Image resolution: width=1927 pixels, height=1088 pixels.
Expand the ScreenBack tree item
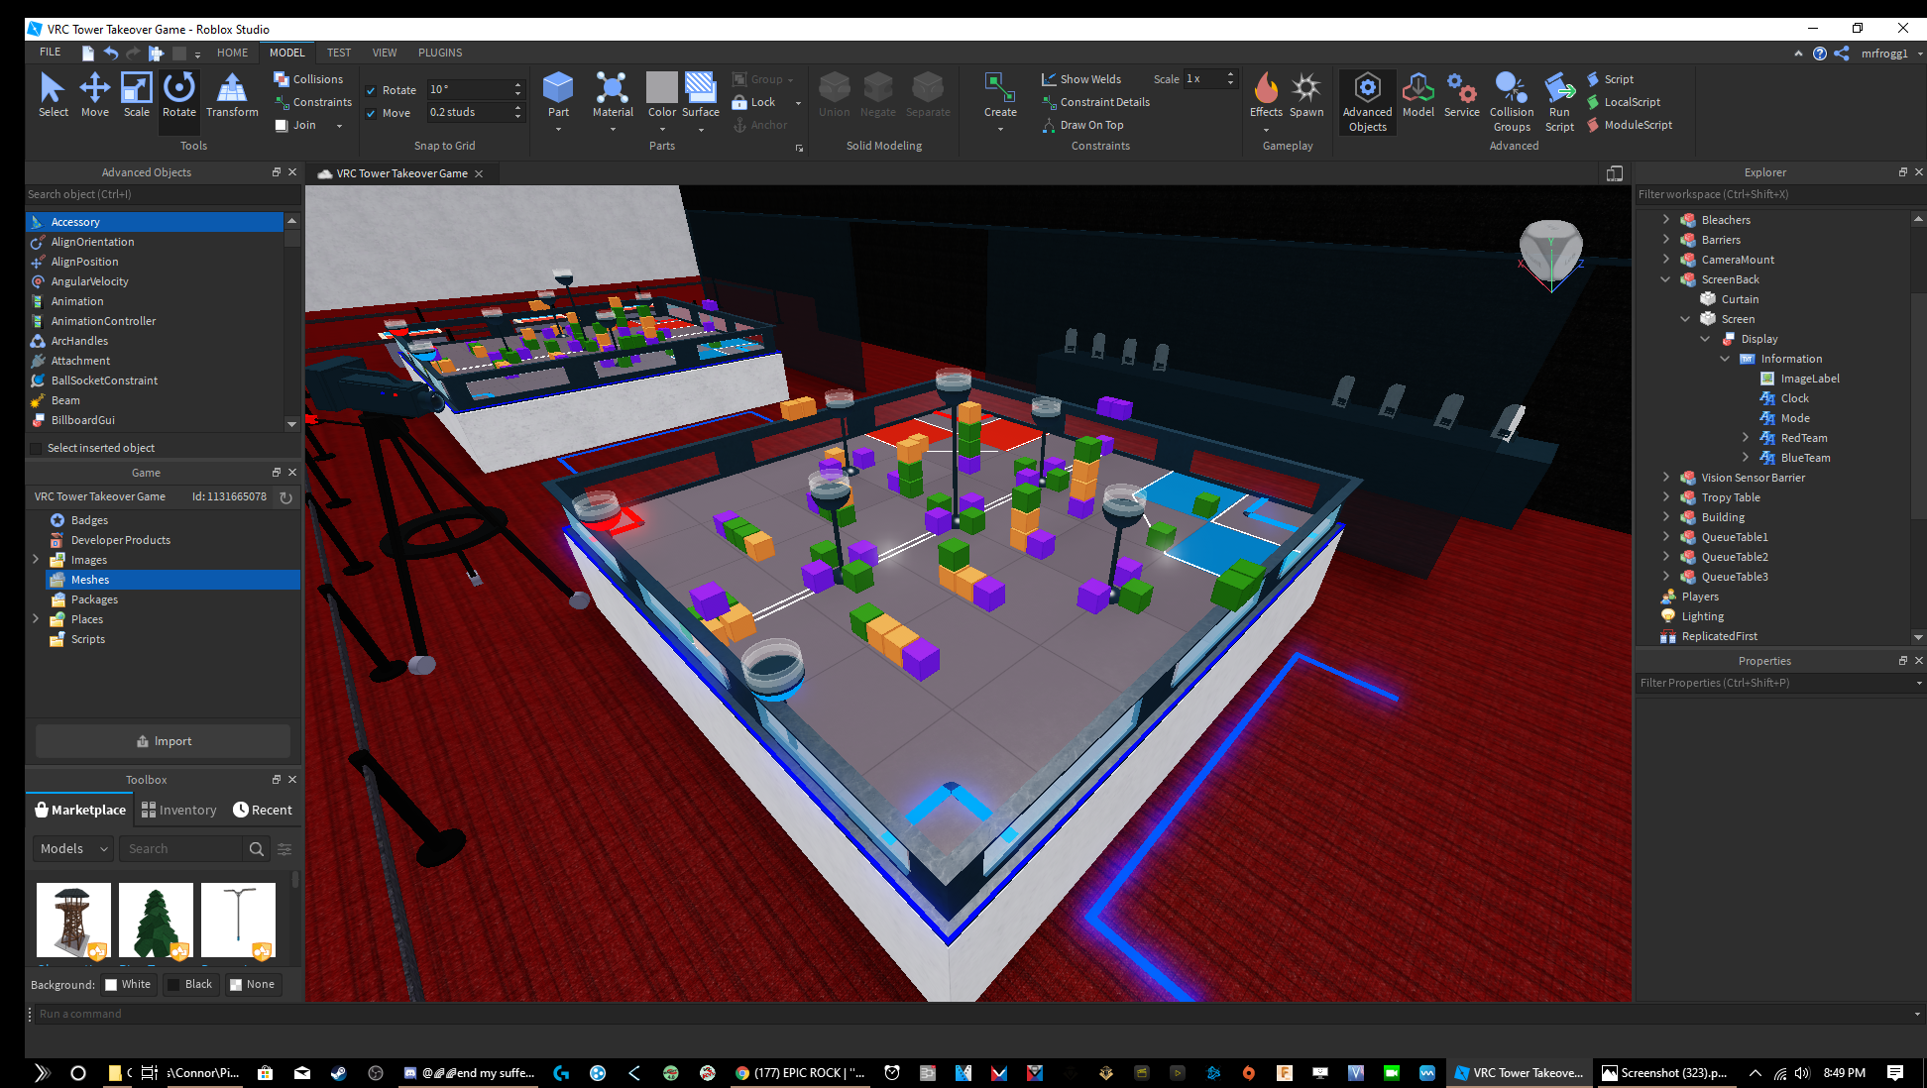pyautogui.click(x=1663, y=278)
